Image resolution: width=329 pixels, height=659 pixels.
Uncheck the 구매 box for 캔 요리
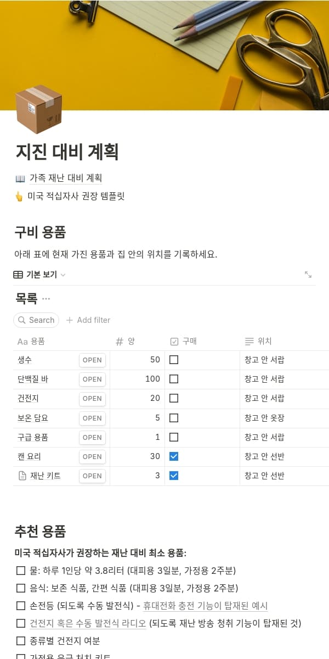[175, 456]
